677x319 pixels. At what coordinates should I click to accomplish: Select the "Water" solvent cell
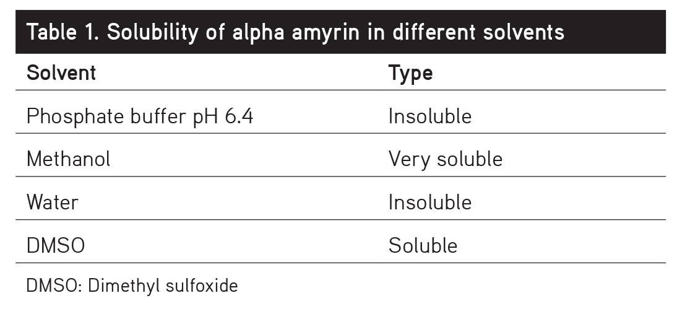pos(53,203)
